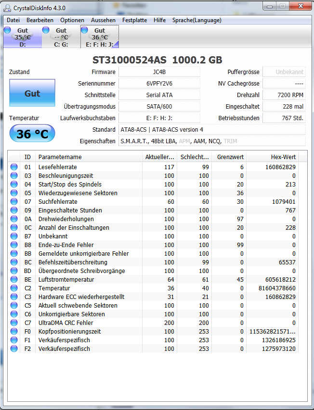Minimize the CrystalDiskInfo window
The width and height of the screenshot is (314, 410).
270,6
